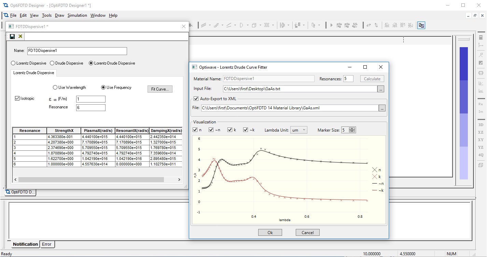487x257 pixels.
Task: Click the darkest blue color scale segment
Action: click(463, 64)
